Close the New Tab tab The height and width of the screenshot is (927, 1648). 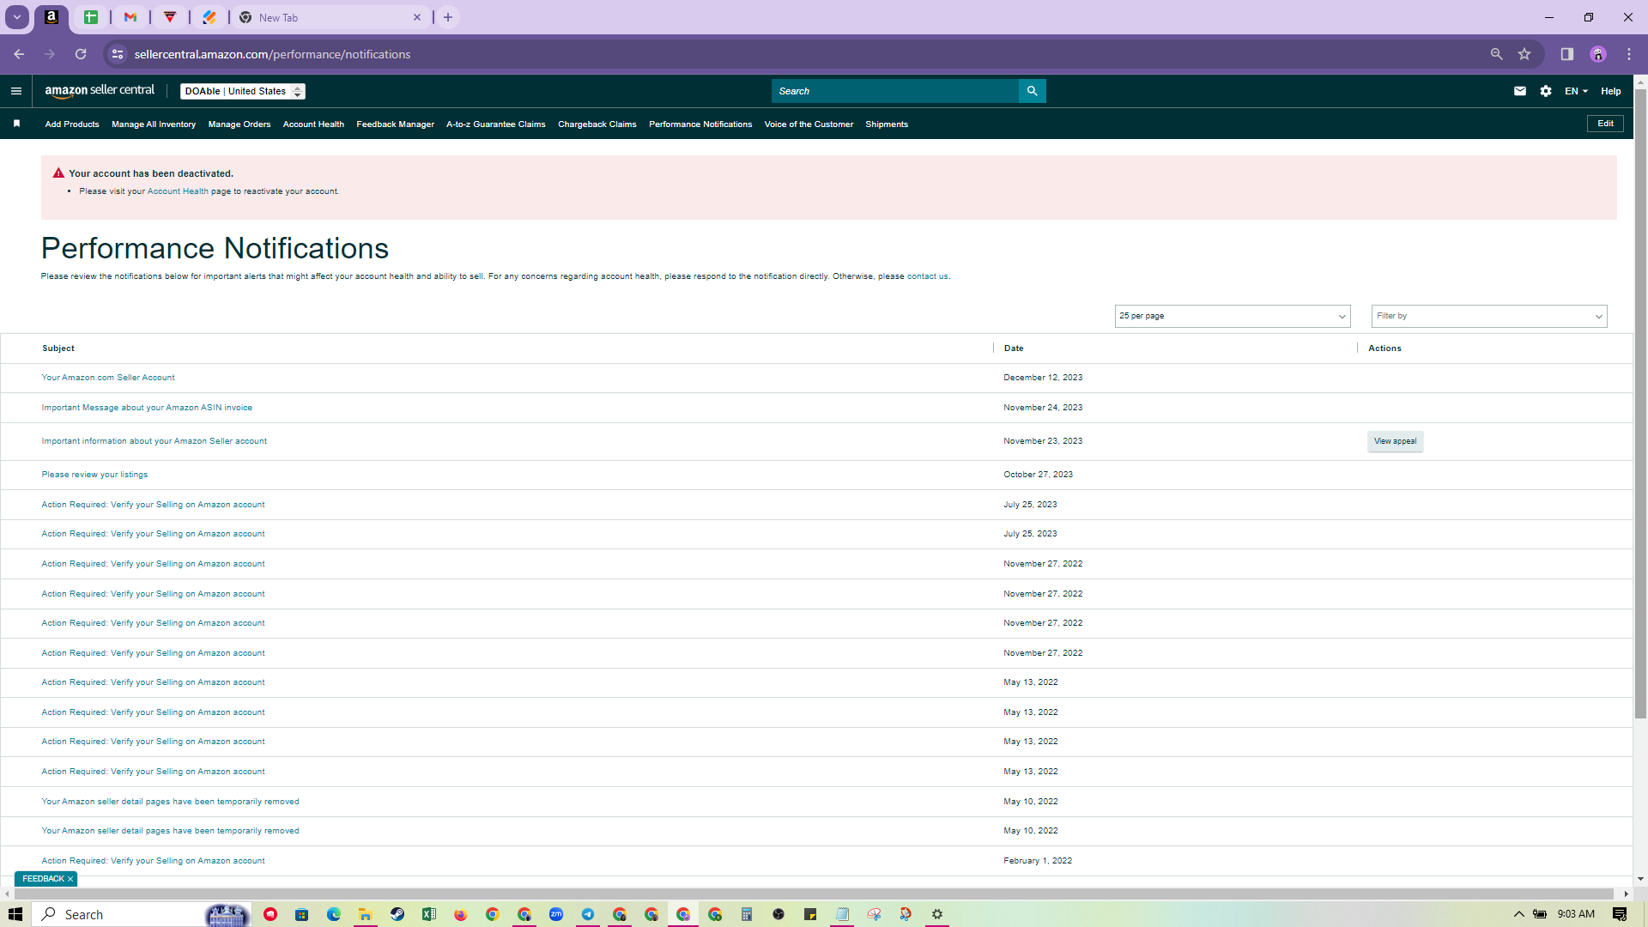click(417, 17)
